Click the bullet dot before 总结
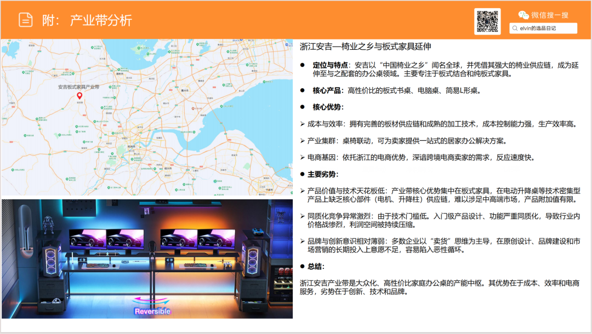The width and height of the screenshot is (592, 334). pyautogui.click(x=302, y=266)
